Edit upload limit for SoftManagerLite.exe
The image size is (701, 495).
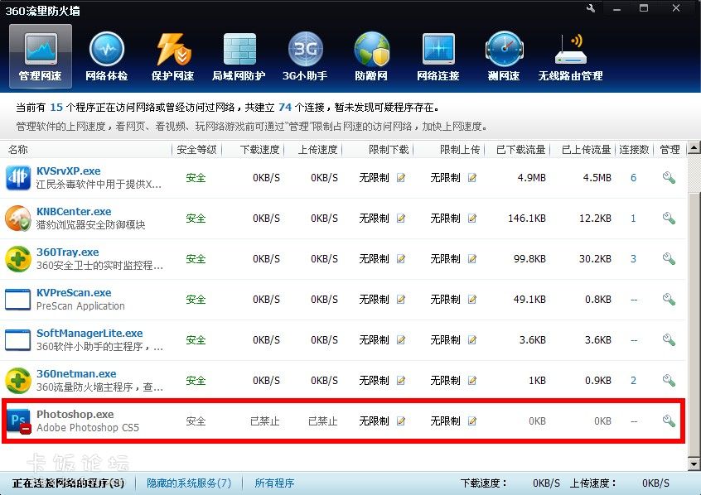pos(472,340)
